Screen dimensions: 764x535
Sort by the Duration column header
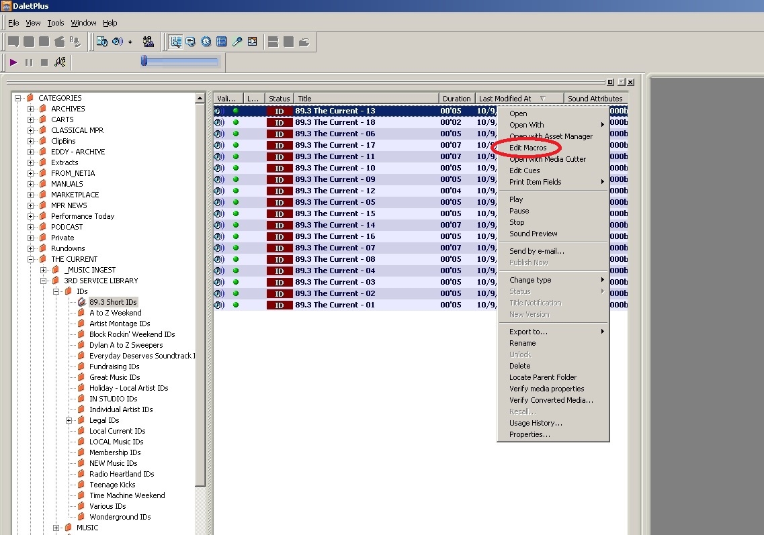(x=456, y=98)
